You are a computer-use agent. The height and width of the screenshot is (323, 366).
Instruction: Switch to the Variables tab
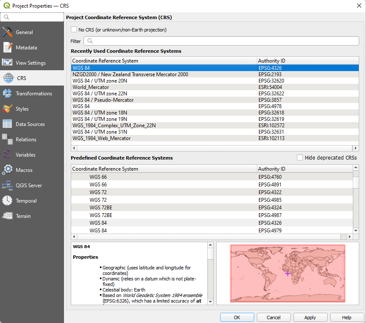click(x=26, y=155)
